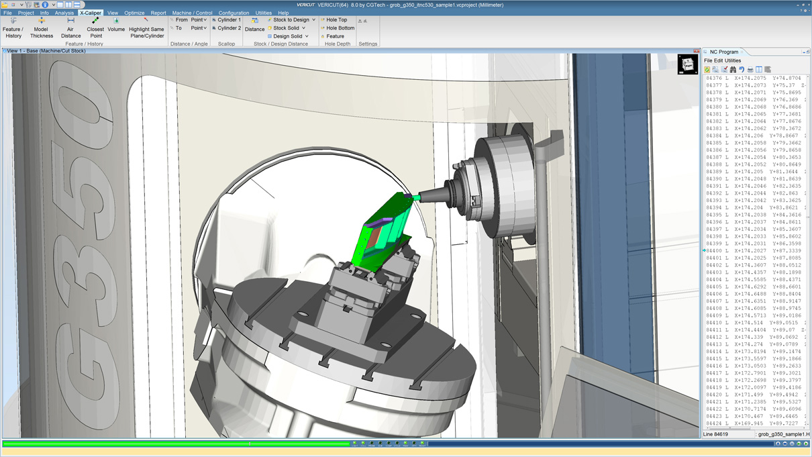Pick Hole Bottom depth option
Viewport: 812px width, 457px height.
pos(338,28)
